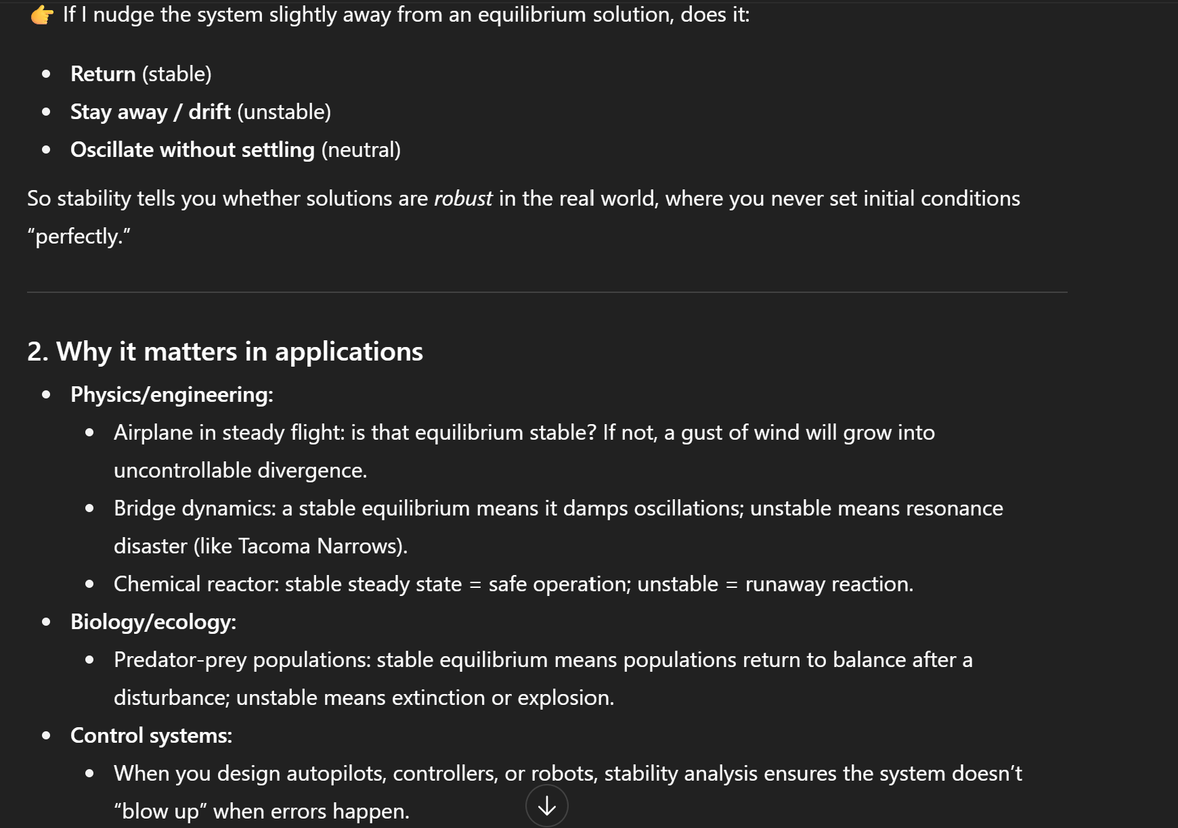Click the pointing hand emoji
This screenshot has height=828, width=1178.
point(41,15)
